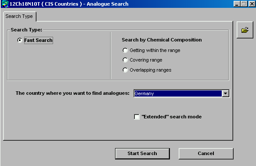Choose Getting within the range option

(125, 50)
